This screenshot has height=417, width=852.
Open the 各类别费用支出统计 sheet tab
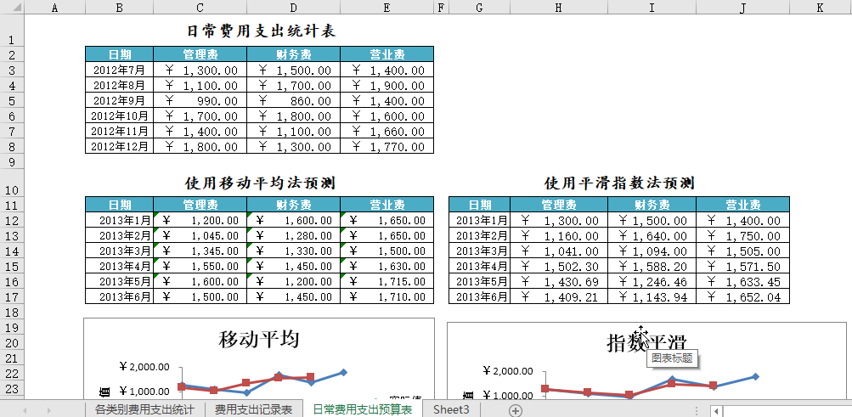click(144, 410)
